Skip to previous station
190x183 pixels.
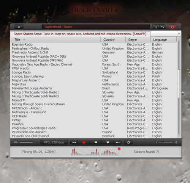(74, 142)
